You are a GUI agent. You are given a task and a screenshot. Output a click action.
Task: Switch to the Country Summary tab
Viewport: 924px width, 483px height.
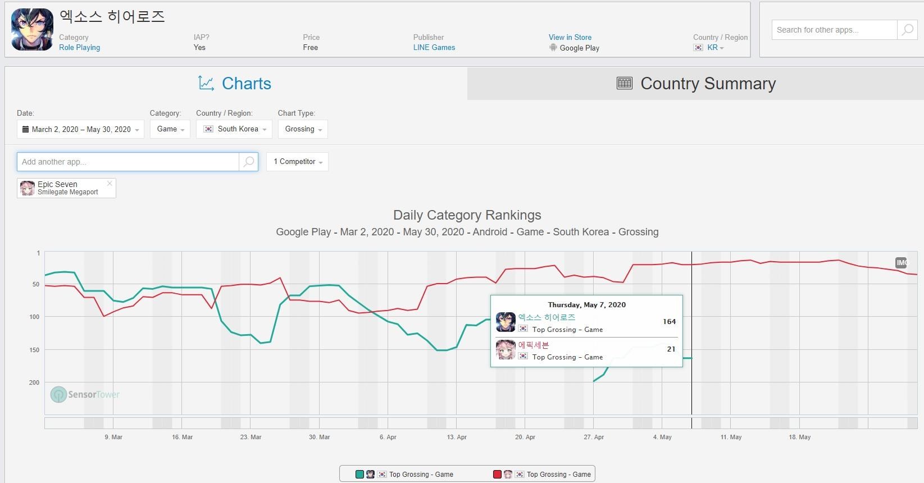click(695, 84)
